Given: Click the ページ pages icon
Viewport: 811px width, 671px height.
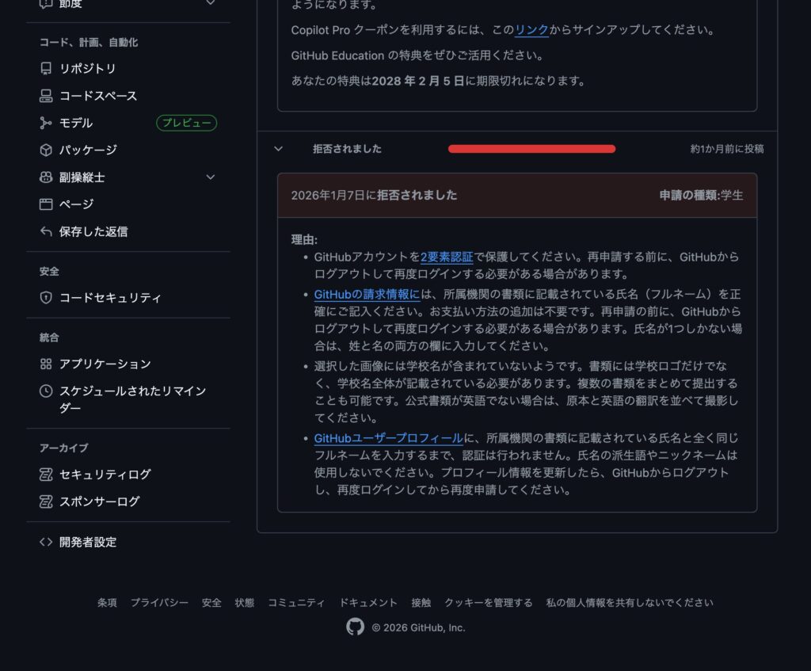Looking at the screenshot, I should [x=46, y=204].
